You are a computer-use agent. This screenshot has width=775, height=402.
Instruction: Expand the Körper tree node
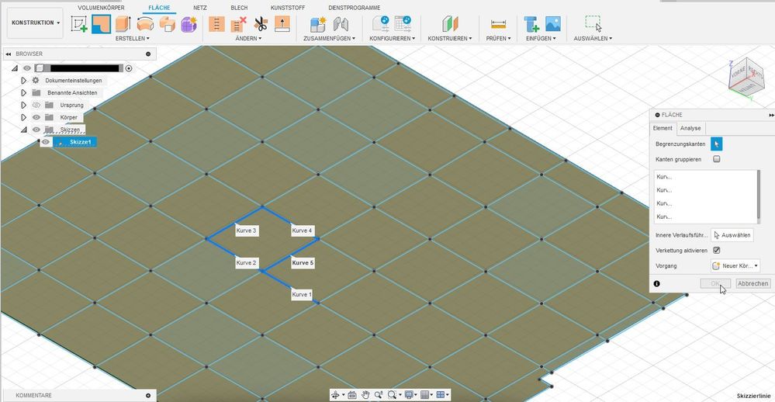pyautogui.click(x=23, y=117)
